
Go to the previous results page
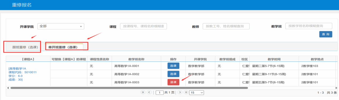[x=149, y=92]
